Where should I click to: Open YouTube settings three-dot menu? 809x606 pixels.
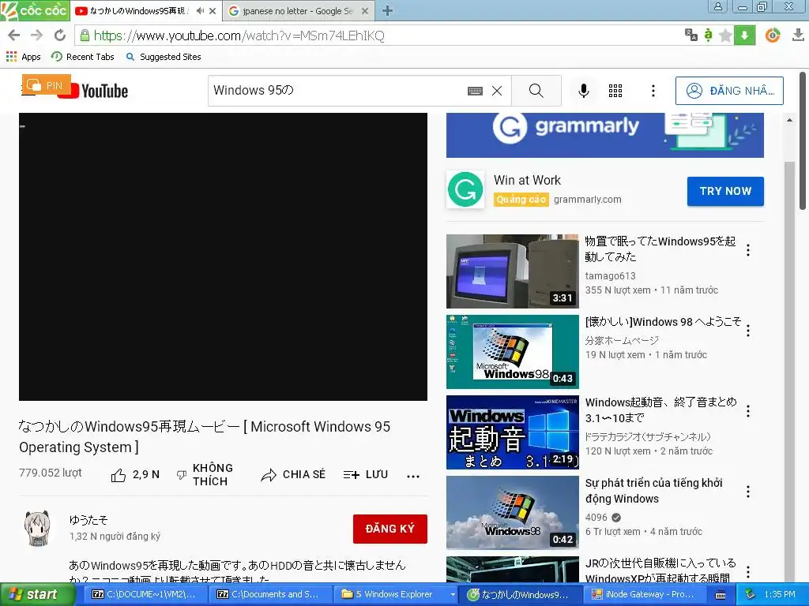(653, 91)
